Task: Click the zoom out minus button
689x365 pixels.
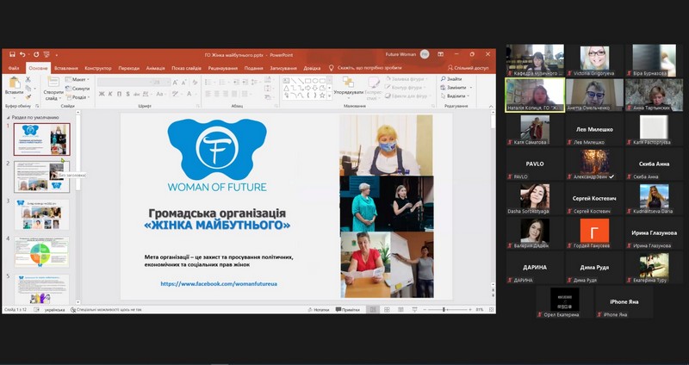Action: [425, 310]
